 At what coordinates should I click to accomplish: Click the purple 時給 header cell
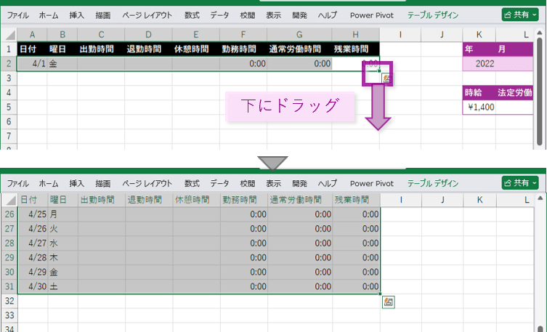479,93
